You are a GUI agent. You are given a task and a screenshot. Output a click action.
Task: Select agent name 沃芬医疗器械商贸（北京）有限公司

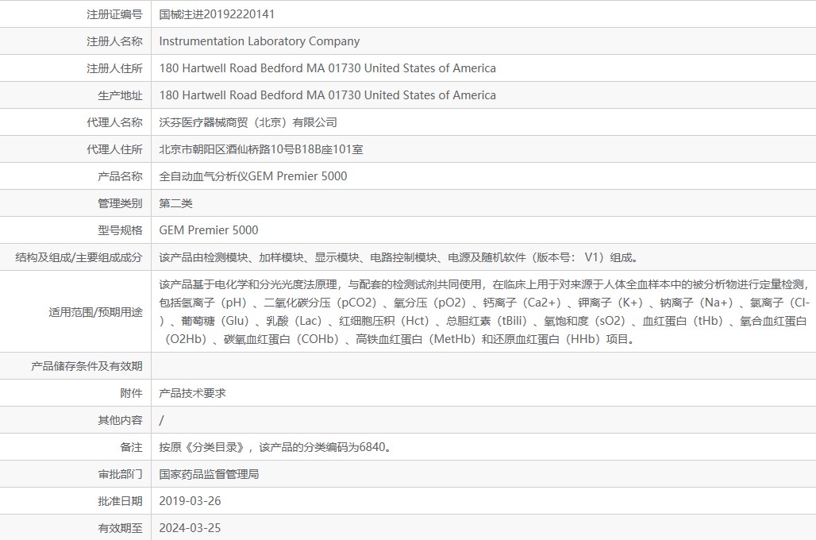(x=248, y=122)
